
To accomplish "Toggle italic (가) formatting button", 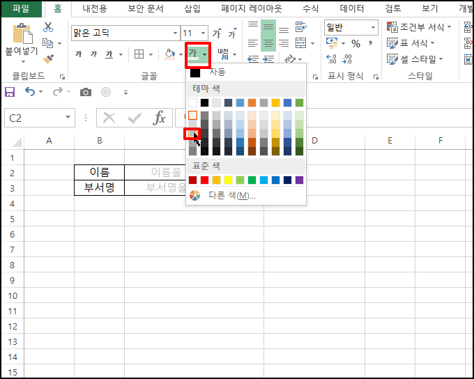I will pyautogui.click(x=93, y=54).
